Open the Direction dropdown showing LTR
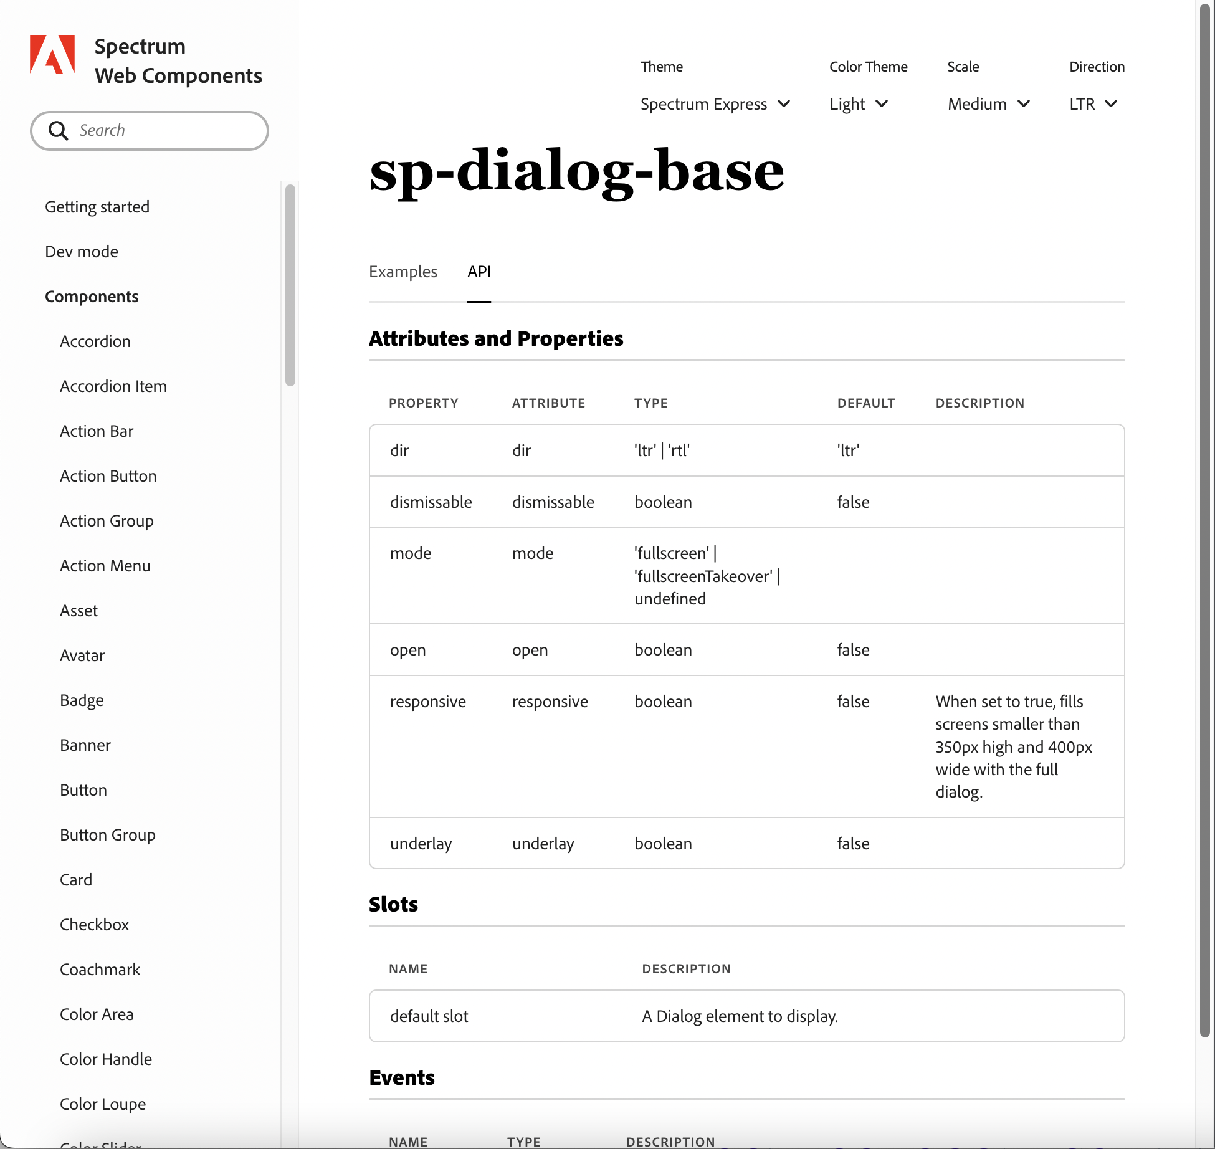Image resolution: width=1215 pixels, height=1149 pixels. (1092, 104)
